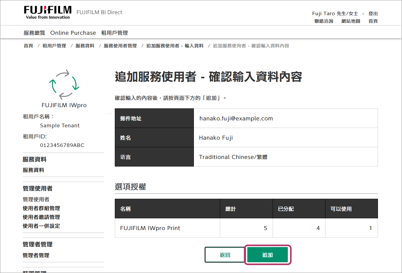Click the 返回 back button
This screenshot has height=273, width=402.
coord(225,255)
